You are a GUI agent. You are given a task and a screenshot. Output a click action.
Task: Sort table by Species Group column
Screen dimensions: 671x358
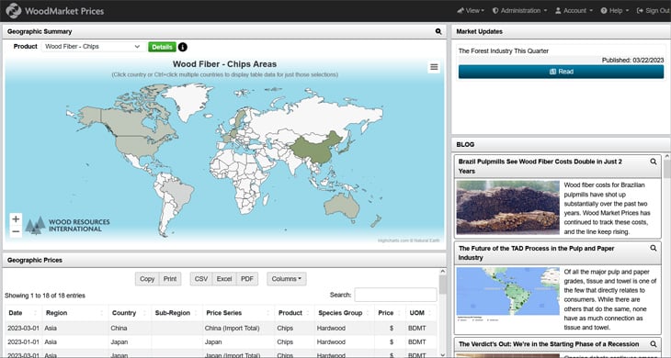[x=344, y=313]
